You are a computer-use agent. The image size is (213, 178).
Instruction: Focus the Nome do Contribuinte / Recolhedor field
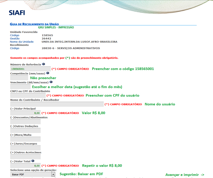[x=57, y=104]
